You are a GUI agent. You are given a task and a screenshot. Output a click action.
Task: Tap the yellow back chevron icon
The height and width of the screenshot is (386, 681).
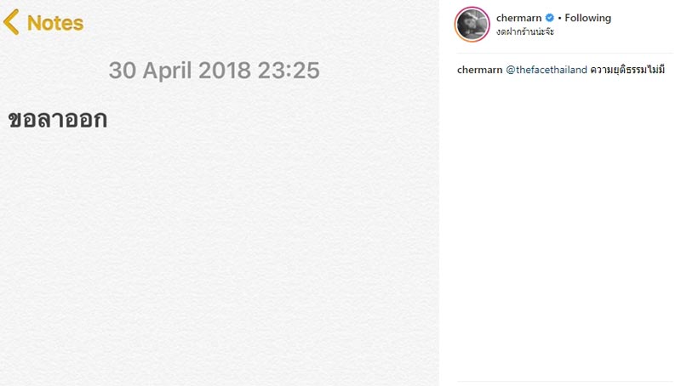(x=11, y=22)
